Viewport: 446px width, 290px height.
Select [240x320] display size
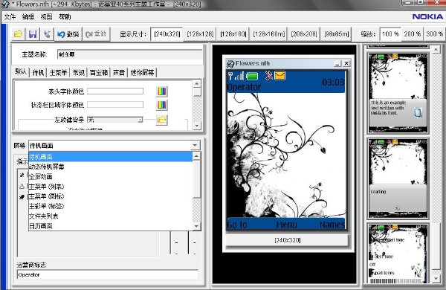tap(167, 34)
